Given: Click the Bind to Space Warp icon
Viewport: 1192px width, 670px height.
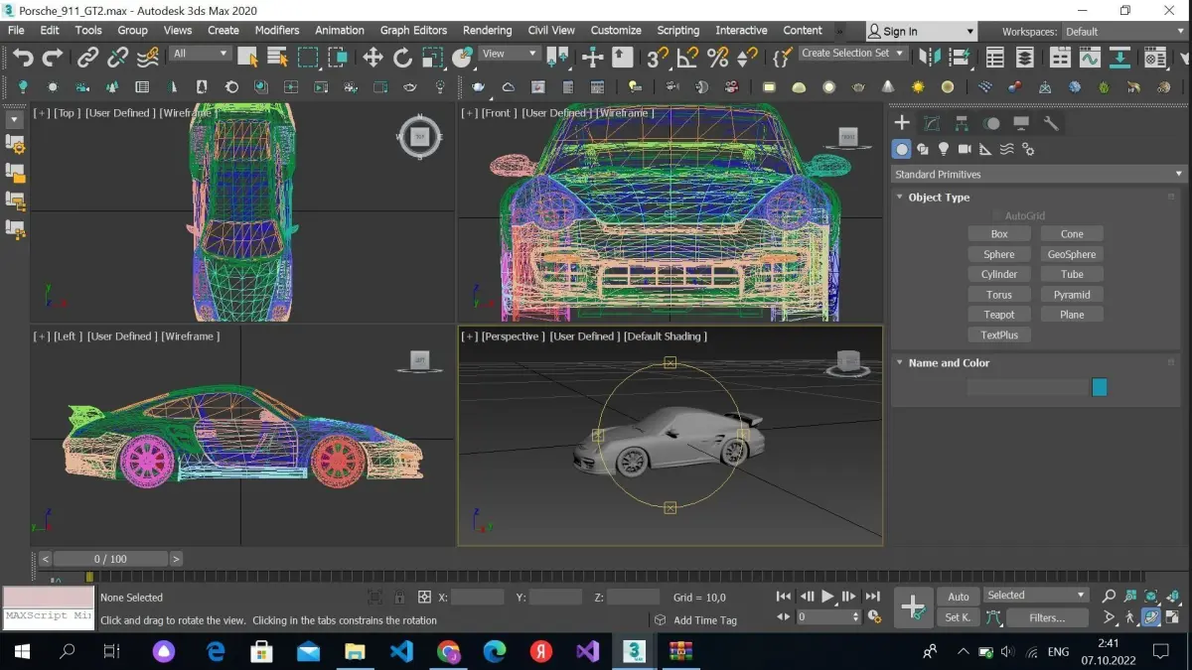Looking at the screenshot, I should (148, 58).
